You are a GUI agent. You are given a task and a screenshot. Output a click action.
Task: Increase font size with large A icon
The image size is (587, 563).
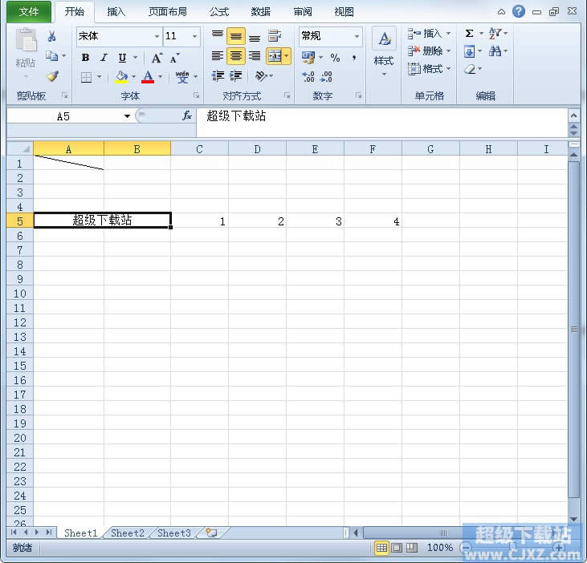[x=157, y=58]
